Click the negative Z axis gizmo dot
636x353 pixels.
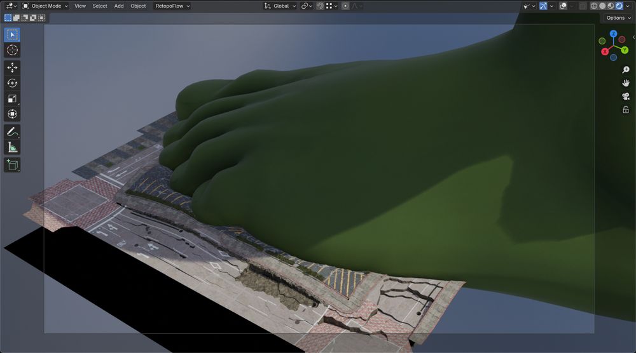click(x=613, y=58)
